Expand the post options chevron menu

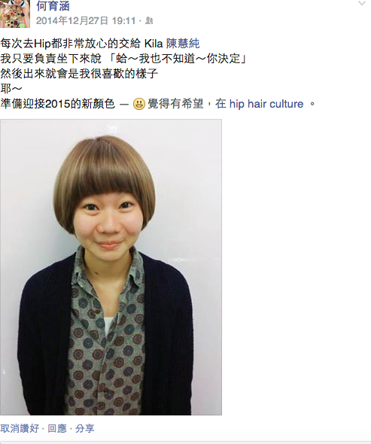click(362, 4)
